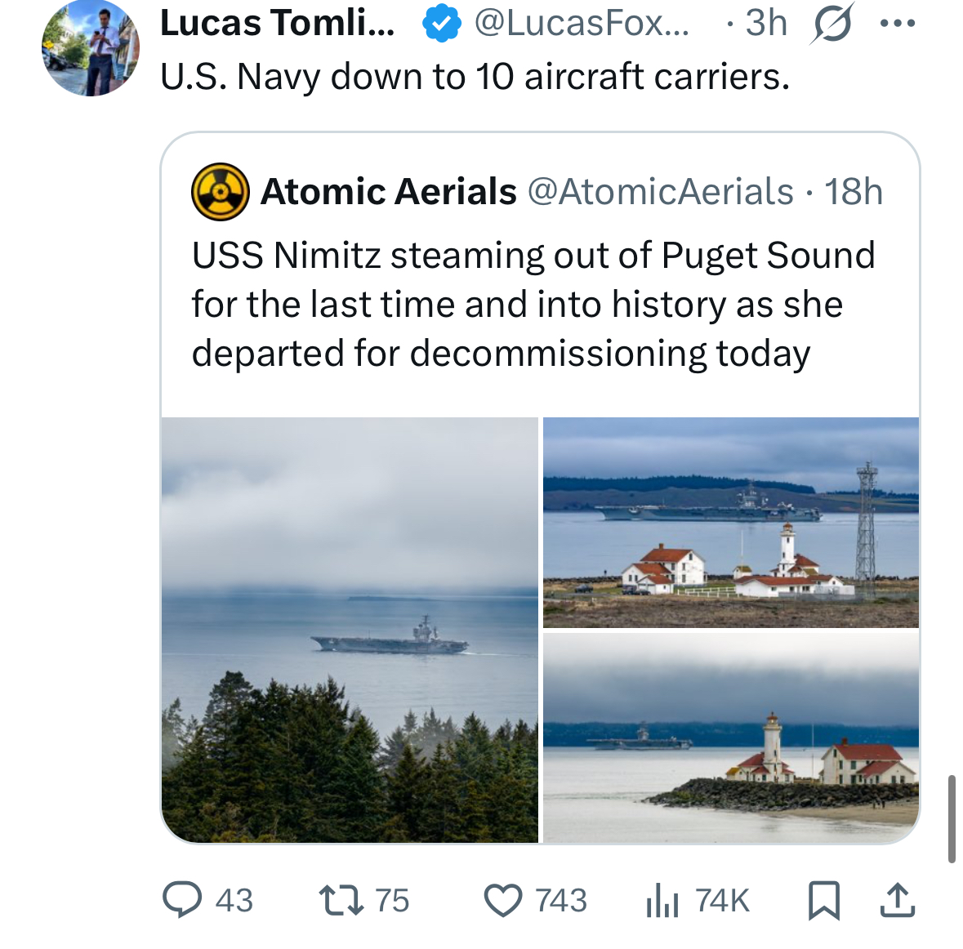Screen dimensions: 963x949
Task: Open the quoted USS Nimitz tweet text
Action: point(533,304)
